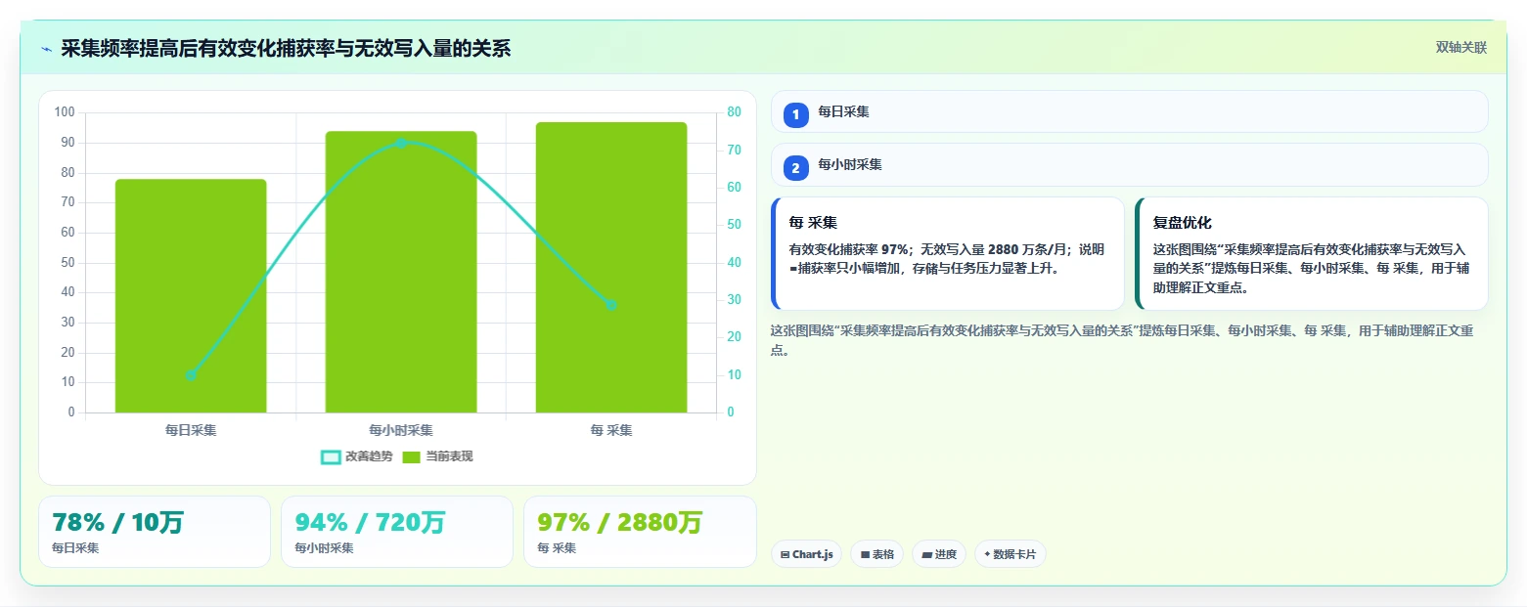Select the 每日采集 bar in chart
The image size is (1527, 607).
[x=191, y=295]
